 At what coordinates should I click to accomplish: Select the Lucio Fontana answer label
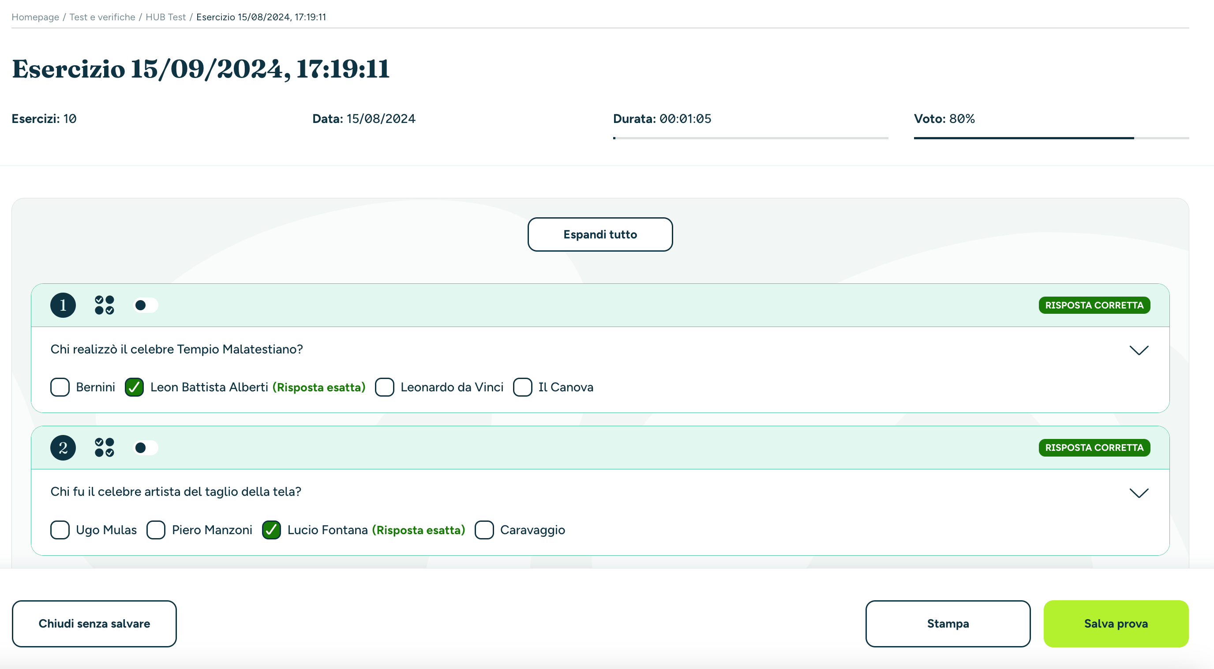pos(327,530)
